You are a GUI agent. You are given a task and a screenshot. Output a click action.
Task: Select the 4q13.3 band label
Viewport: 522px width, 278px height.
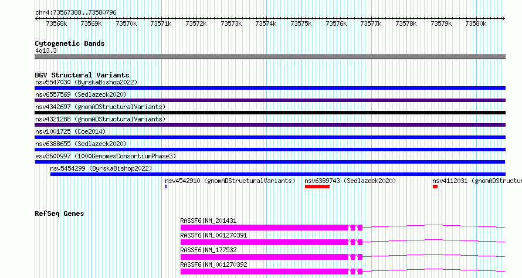(x=46, y=50)
